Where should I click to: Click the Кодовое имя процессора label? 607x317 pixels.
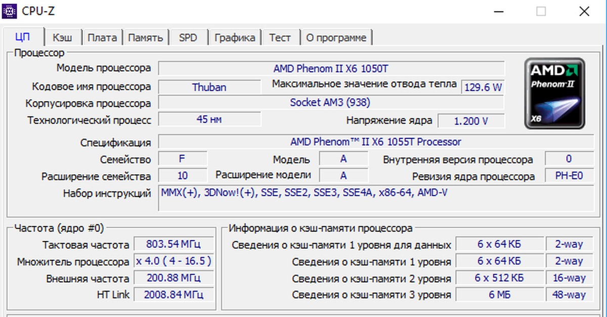92,87
